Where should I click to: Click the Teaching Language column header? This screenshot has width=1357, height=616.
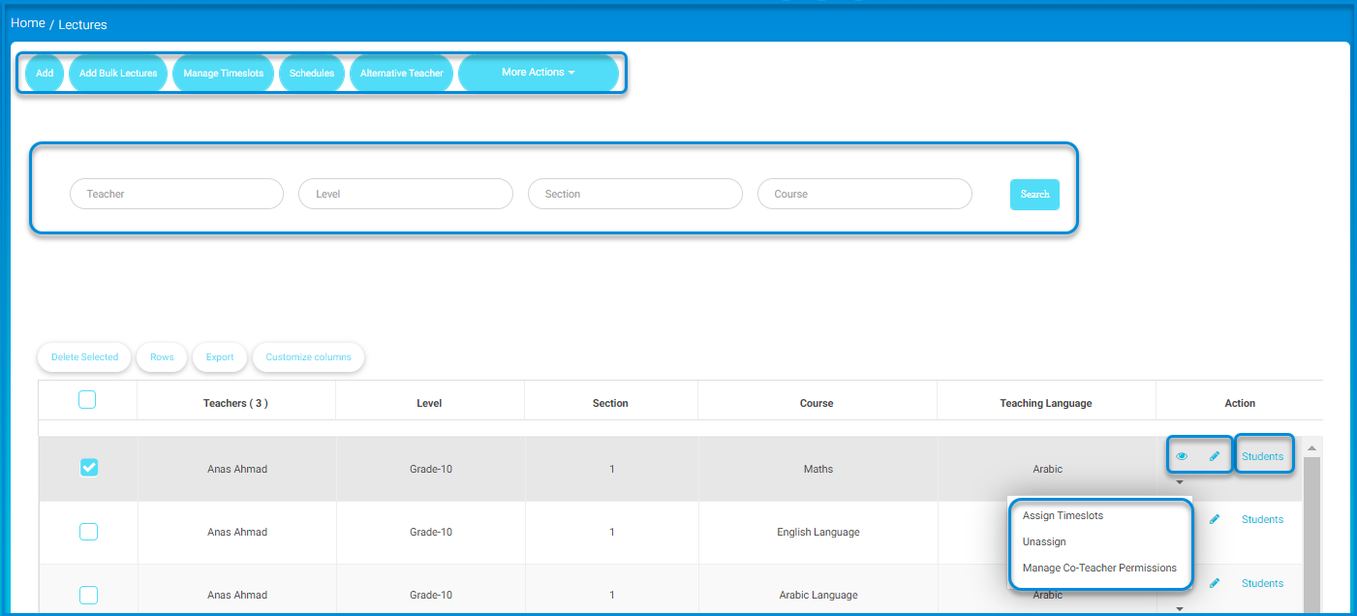click(1046, 403)
